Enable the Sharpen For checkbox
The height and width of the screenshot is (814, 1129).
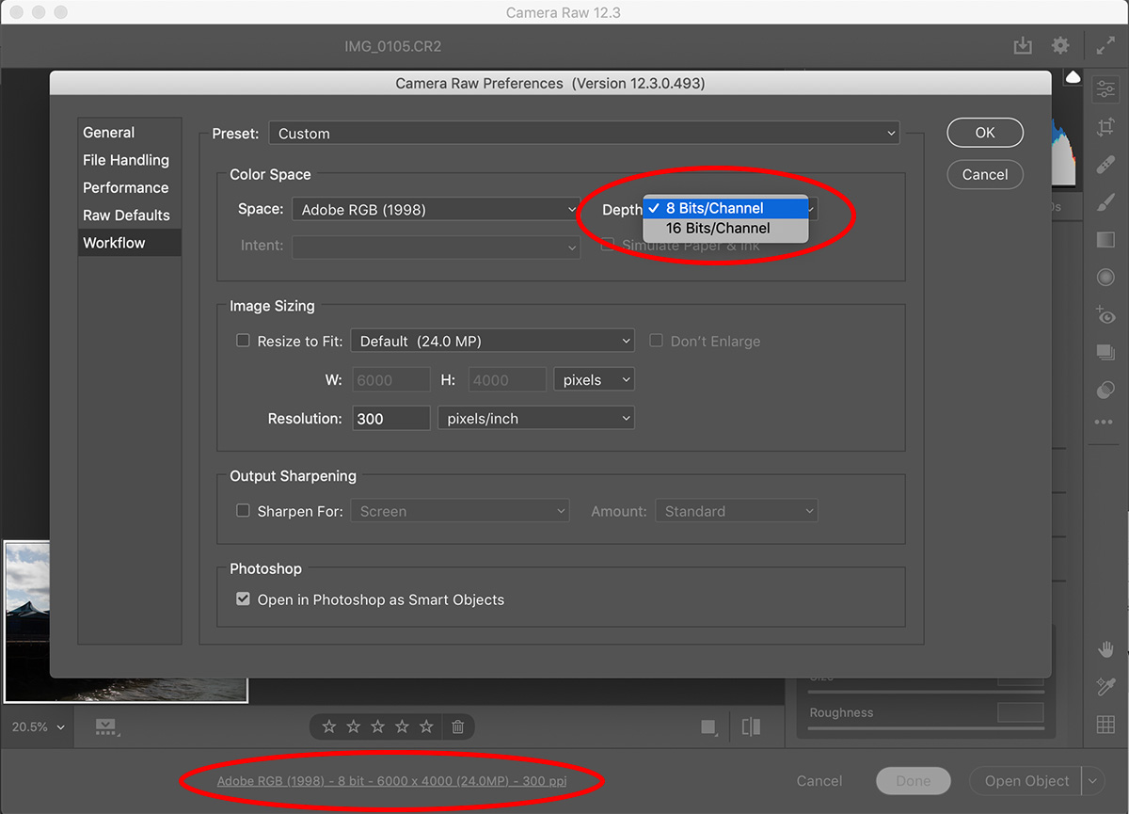click(243, 510)
